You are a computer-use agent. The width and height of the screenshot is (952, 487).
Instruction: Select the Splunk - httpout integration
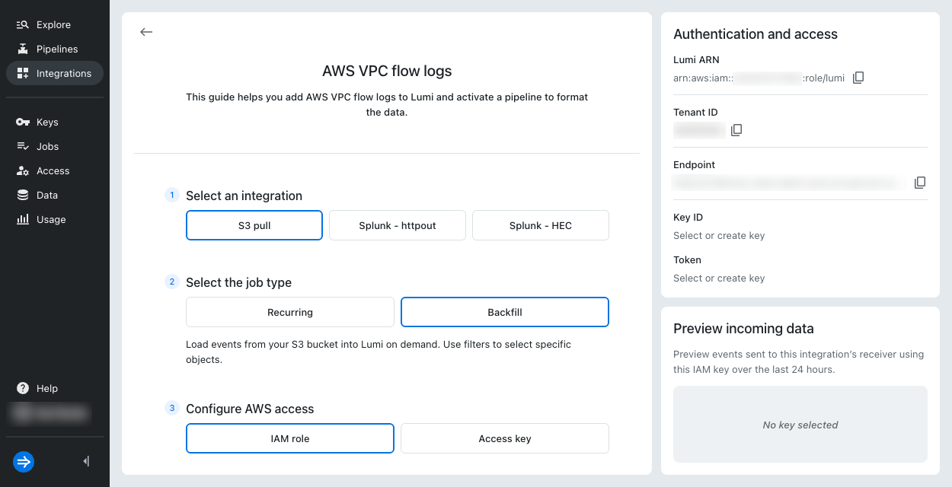398,225
